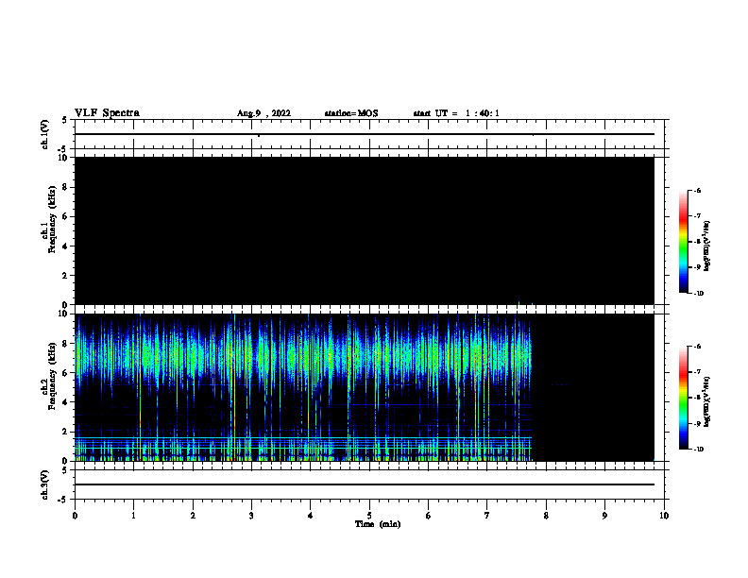This screenshot has height=578, width=748.
Task: Click the time axis tick label "8"
Action: click(546, 516)
